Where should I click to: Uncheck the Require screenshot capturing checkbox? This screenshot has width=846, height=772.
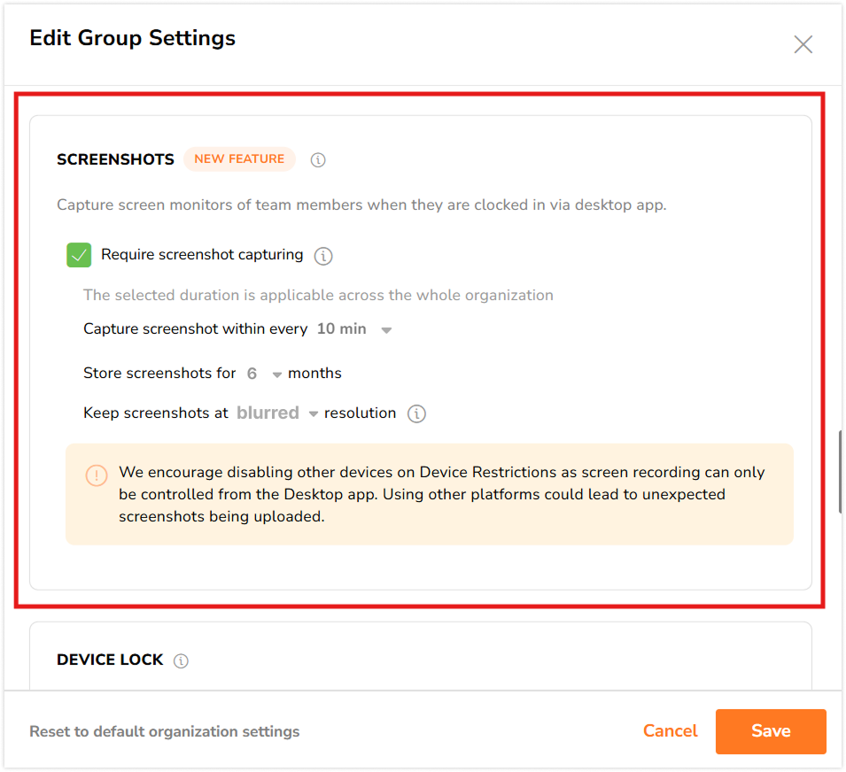80,256
